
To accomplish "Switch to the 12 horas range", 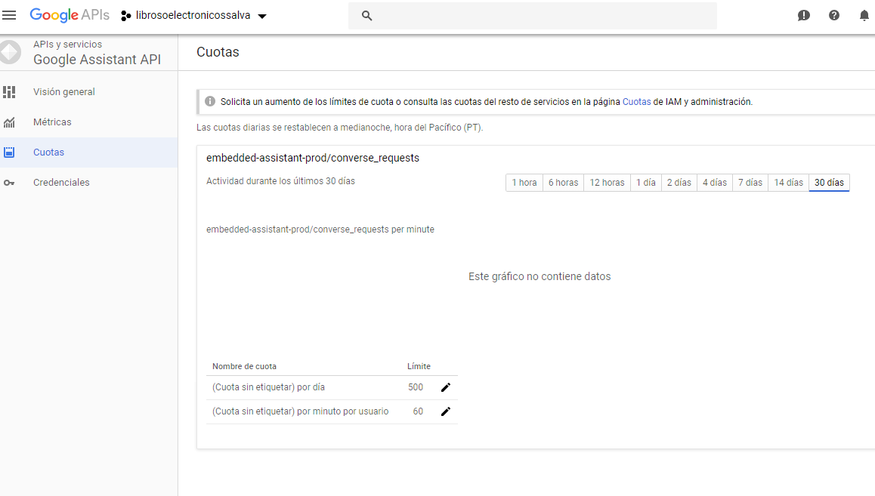I will point(607,183).
